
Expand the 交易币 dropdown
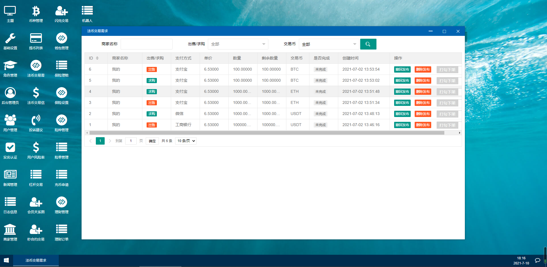[329, 44]
